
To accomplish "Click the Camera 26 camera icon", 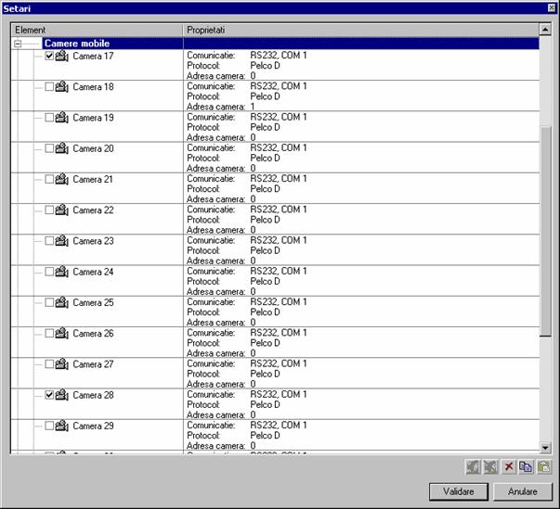I will click(x=62, y=333).
